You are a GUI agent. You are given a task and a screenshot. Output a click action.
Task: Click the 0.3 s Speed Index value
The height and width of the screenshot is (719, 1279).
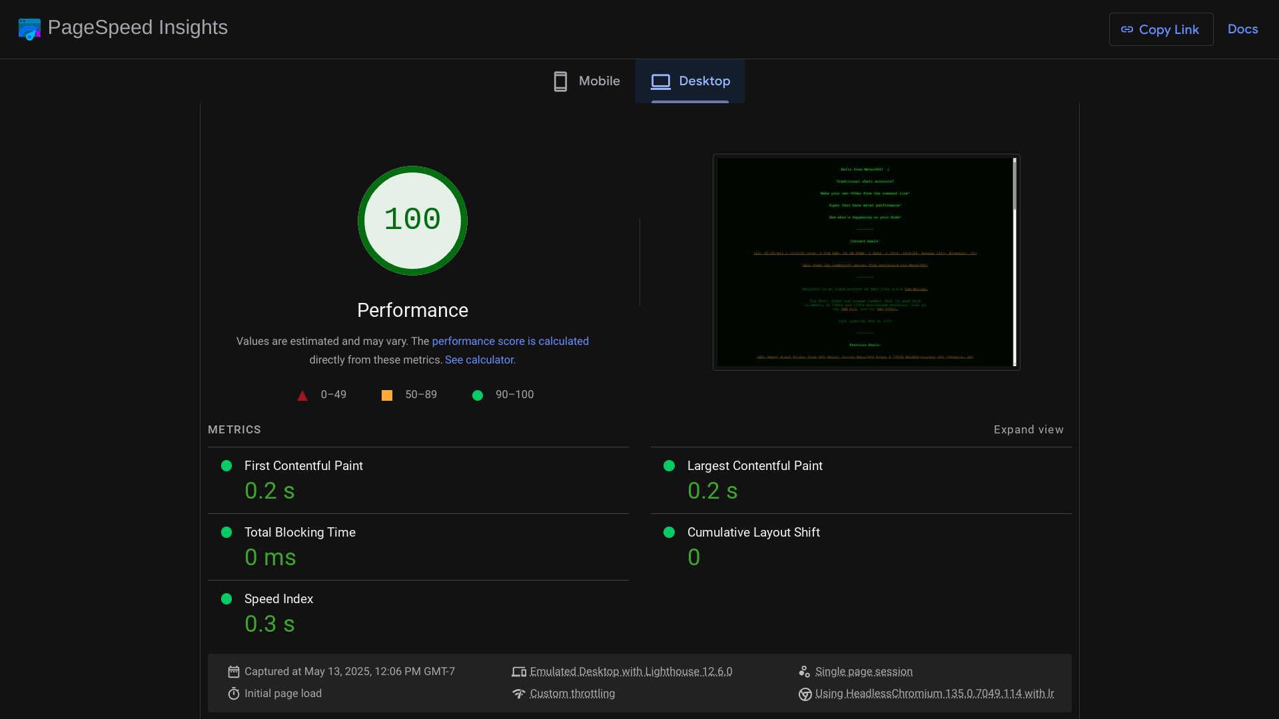tap(270, 624)
